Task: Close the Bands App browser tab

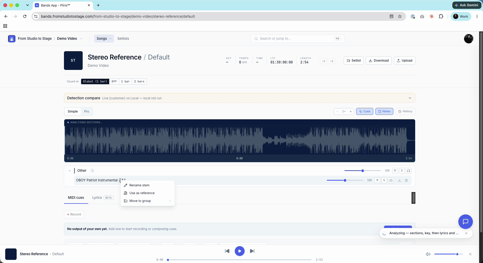Action: coord(89,5)
